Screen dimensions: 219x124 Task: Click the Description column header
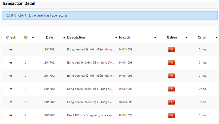(76, 37)
